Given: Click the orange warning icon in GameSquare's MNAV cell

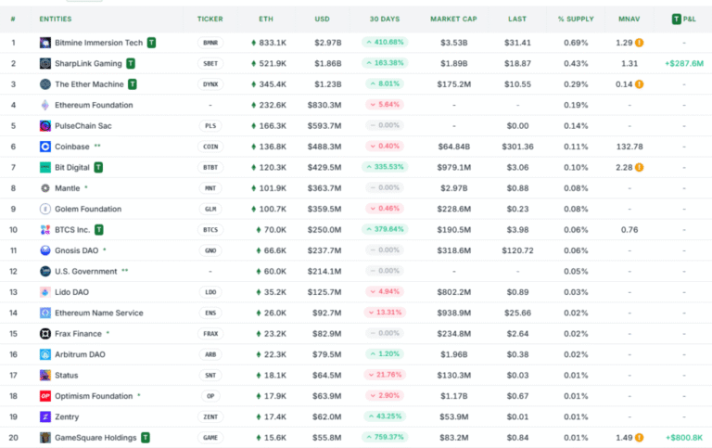Looking at the screenshot, I should pyautogui.click(x=639, y=438).
